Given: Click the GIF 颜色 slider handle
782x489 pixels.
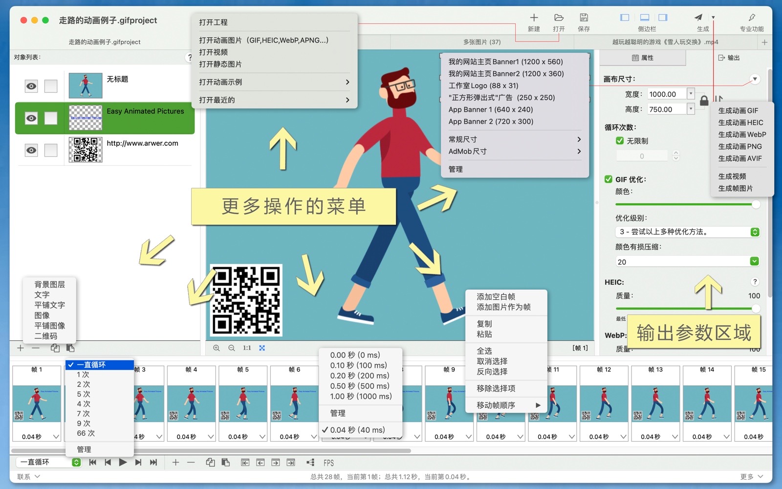Looking at the screenshot, I should click(756, 204).
